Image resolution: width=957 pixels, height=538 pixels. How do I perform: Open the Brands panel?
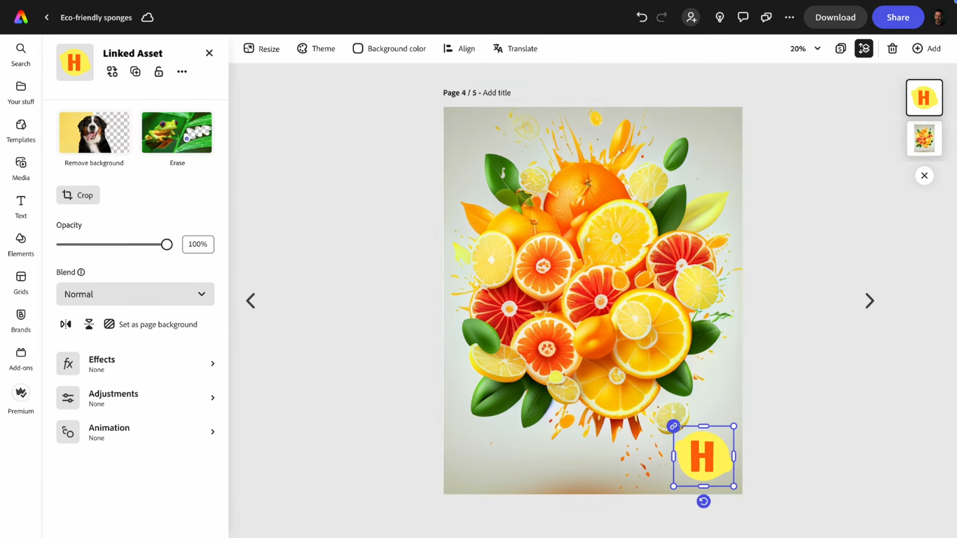click(x=21, y=321)
